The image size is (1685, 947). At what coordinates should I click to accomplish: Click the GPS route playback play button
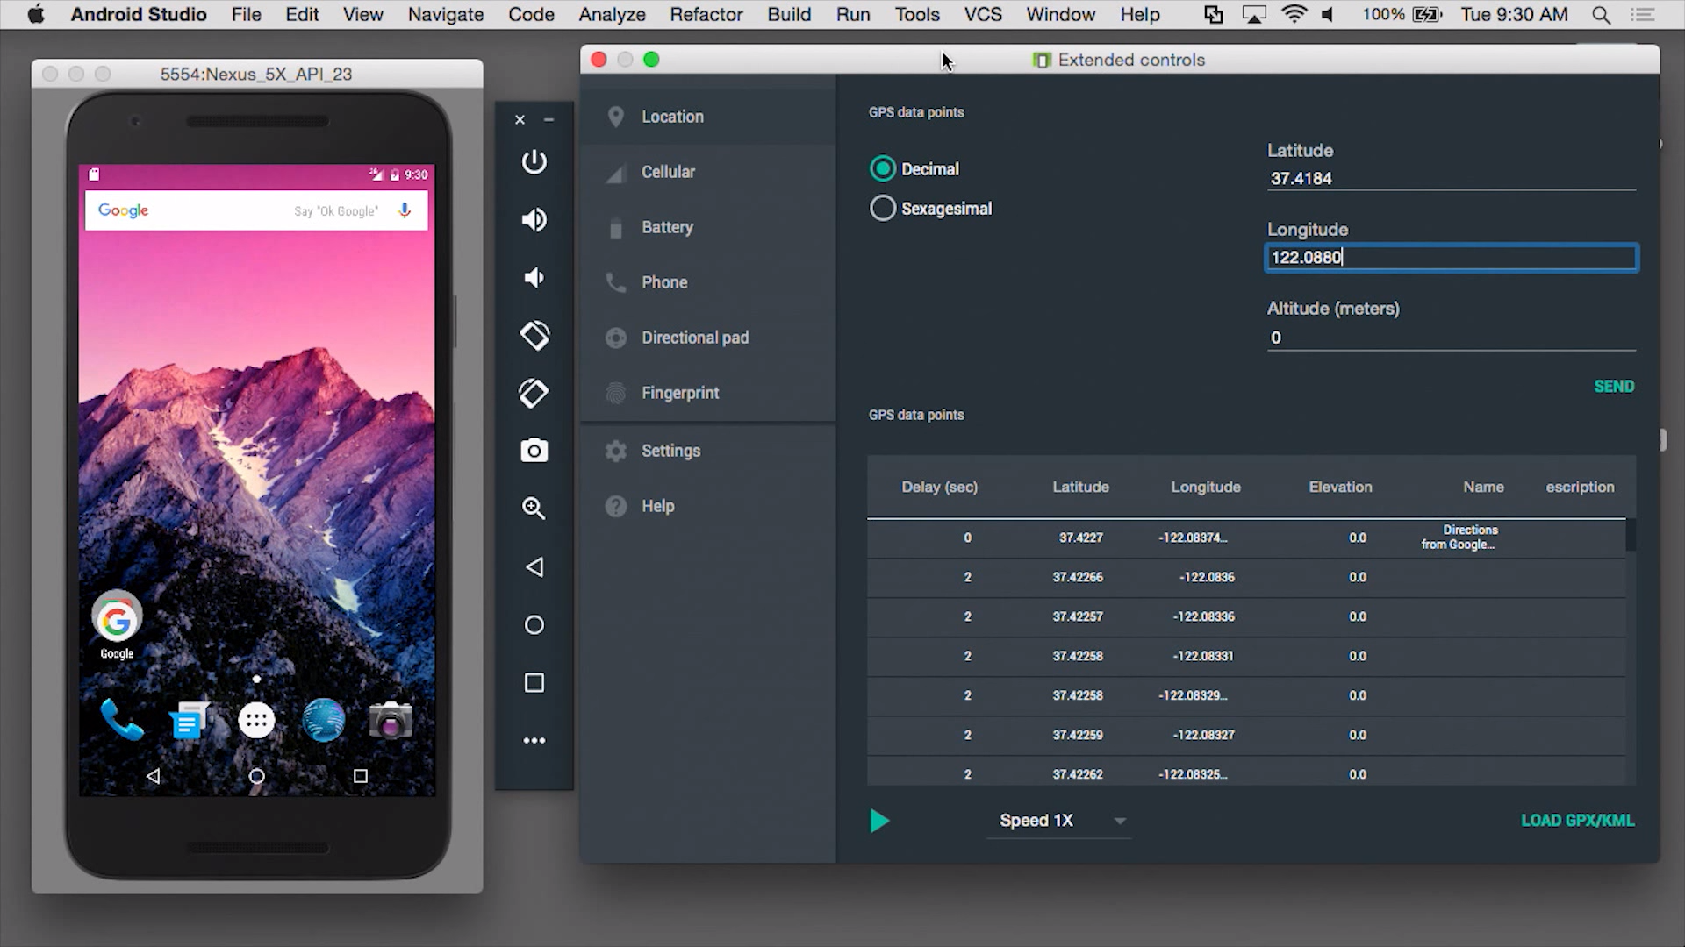click(x=881, y=820)
